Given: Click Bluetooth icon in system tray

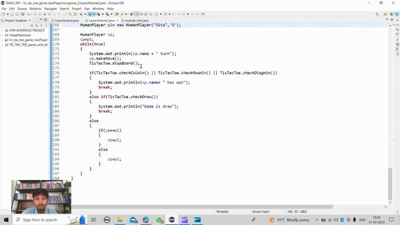Looking at the screenshot, I should (342, 219).
